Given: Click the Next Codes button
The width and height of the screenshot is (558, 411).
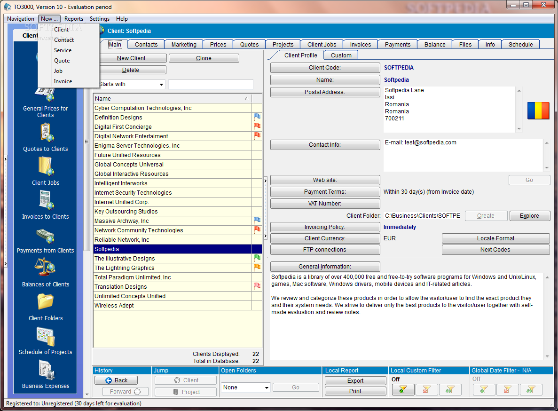Looking at the screenshot, I should point(496,250).
